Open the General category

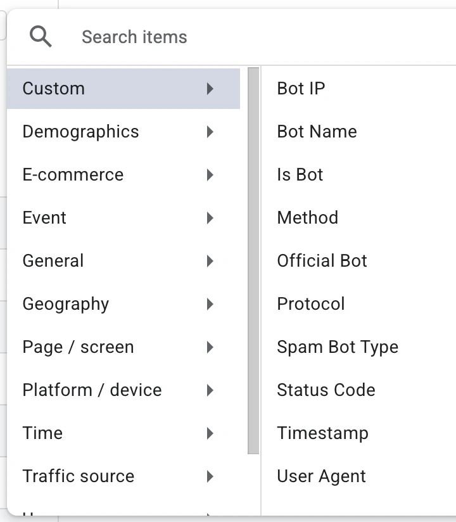(x=123, y=261)
